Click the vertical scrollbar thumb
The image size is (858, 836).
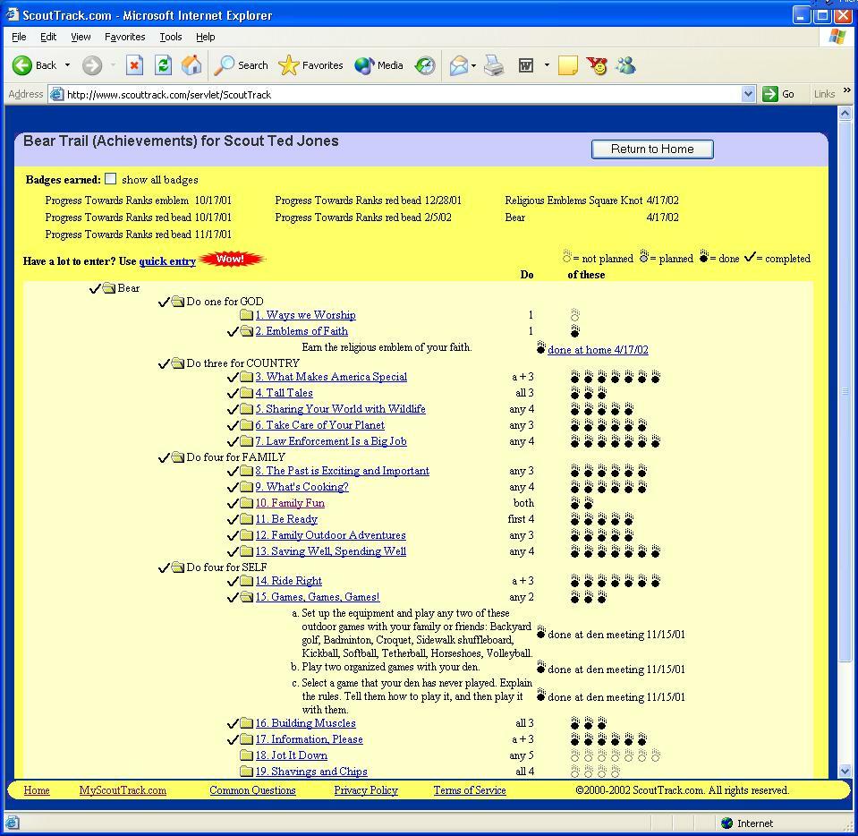[x=845, y=391]
